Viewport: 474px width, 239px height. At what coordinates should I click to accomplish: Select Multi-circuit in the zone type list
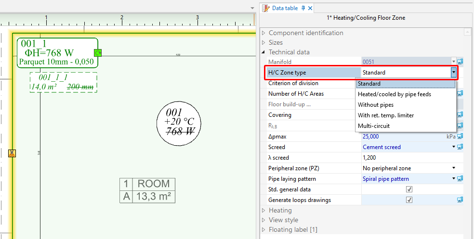(373, 126)
